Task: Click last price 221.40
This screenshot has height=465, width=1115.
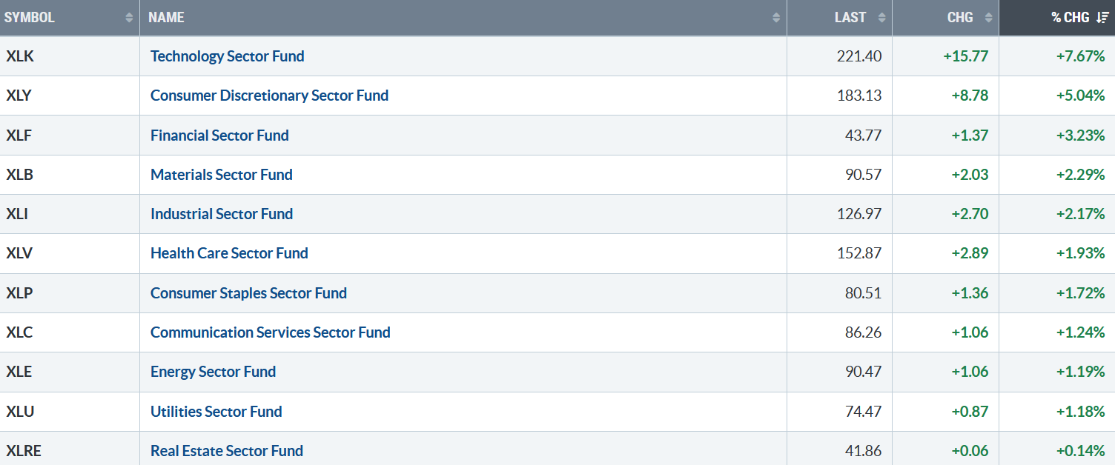Action: (858, 56)
